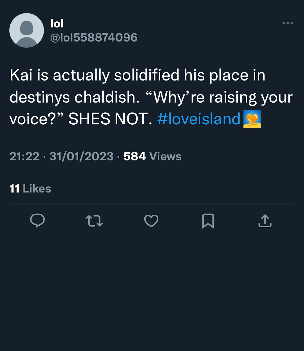Click the 31/01/2023 date
This screenshot has width=304, height=351.
(81, 156)
